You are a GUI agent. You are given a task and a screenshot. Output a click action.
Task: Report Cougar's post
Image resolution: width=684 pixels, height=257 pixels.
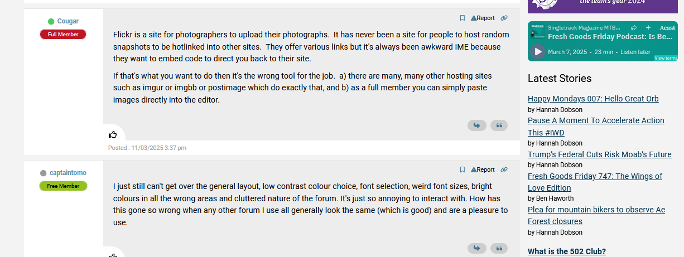click(483, 18)
